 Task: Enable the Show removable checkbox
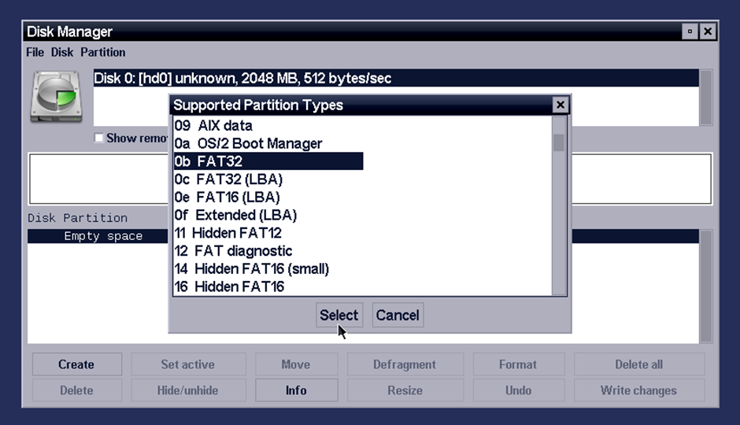(x=98, y=138)
